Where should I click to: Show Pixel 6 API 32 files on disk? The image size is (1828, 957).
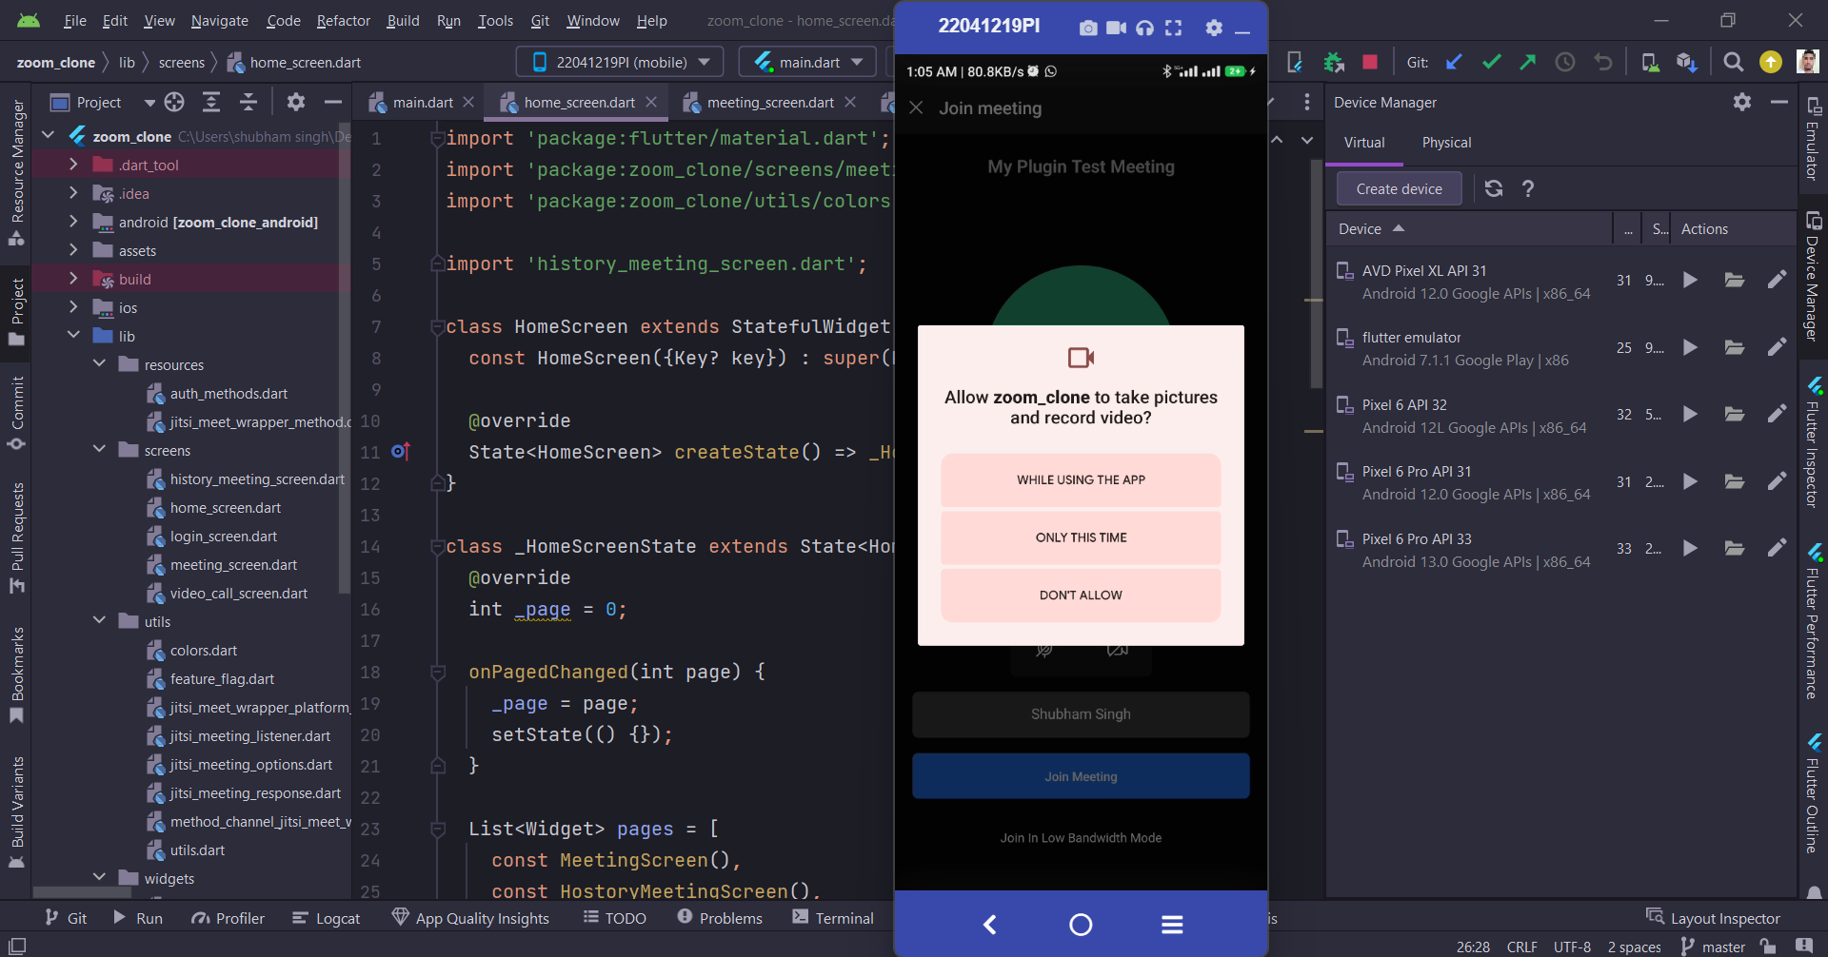tap(1735, 414)
